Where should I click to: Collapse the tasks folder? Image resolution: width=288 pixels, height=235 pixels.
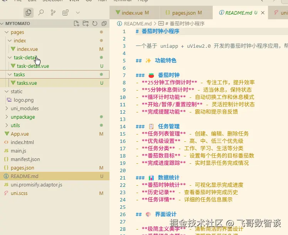pyautogui.click(x=10, y=74)
